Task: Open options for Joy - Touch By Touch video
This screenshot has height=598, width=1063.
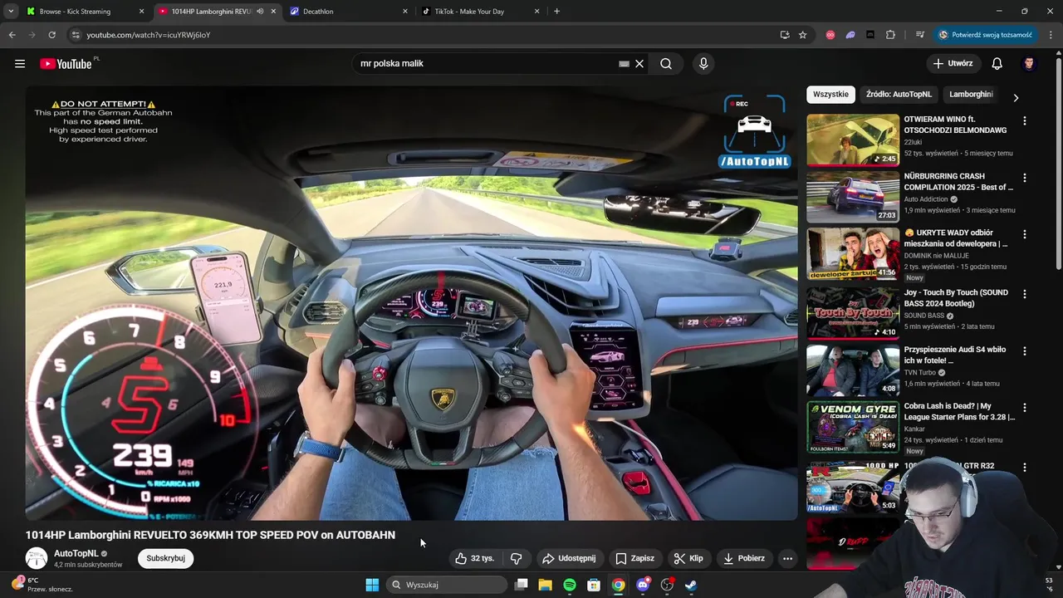Action: (x=1024, y=294)
